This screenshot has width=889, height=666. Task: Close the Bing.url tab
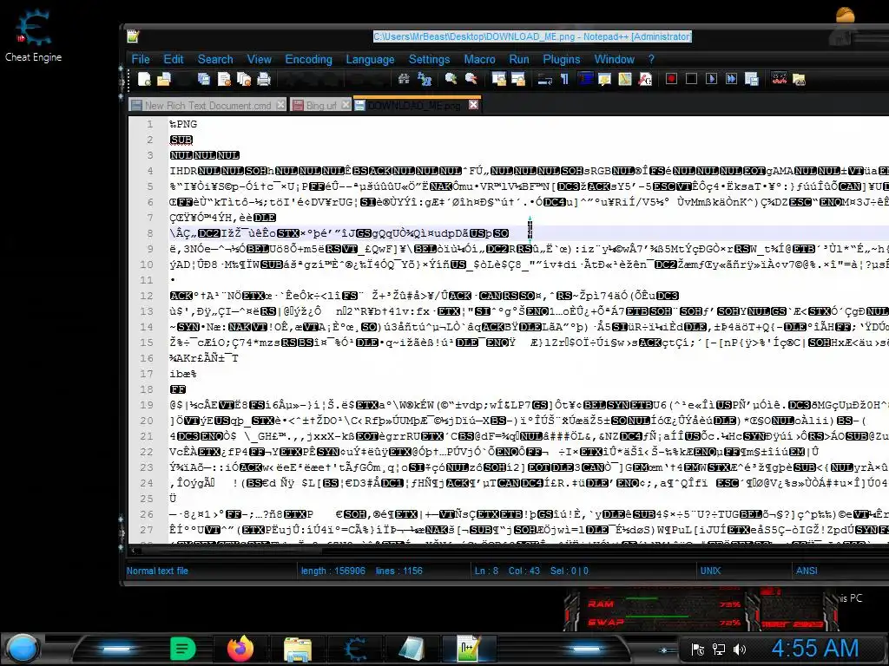[346, 105]
